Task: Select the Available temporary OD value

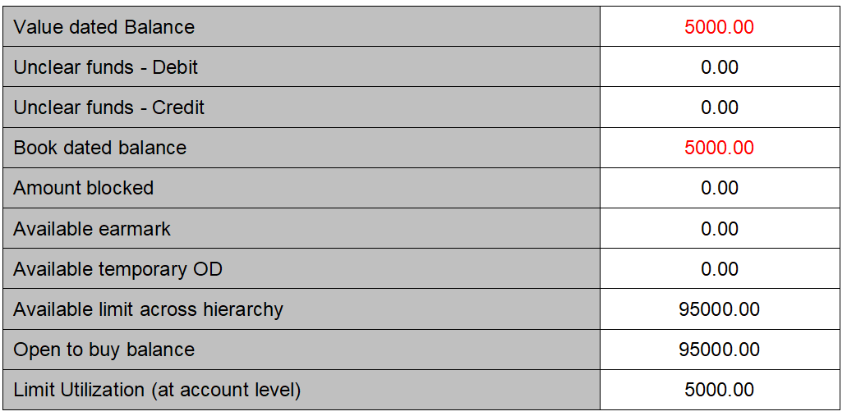Action: 720,269
